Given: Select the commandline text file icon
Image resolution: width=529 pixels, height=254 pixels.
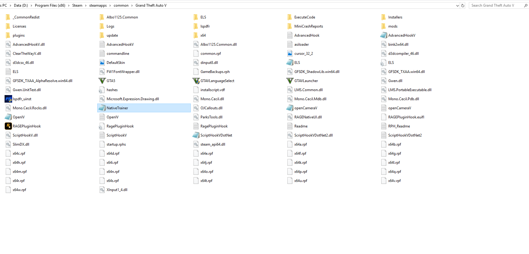Looking at the screenshot, I should pos(102,54).
